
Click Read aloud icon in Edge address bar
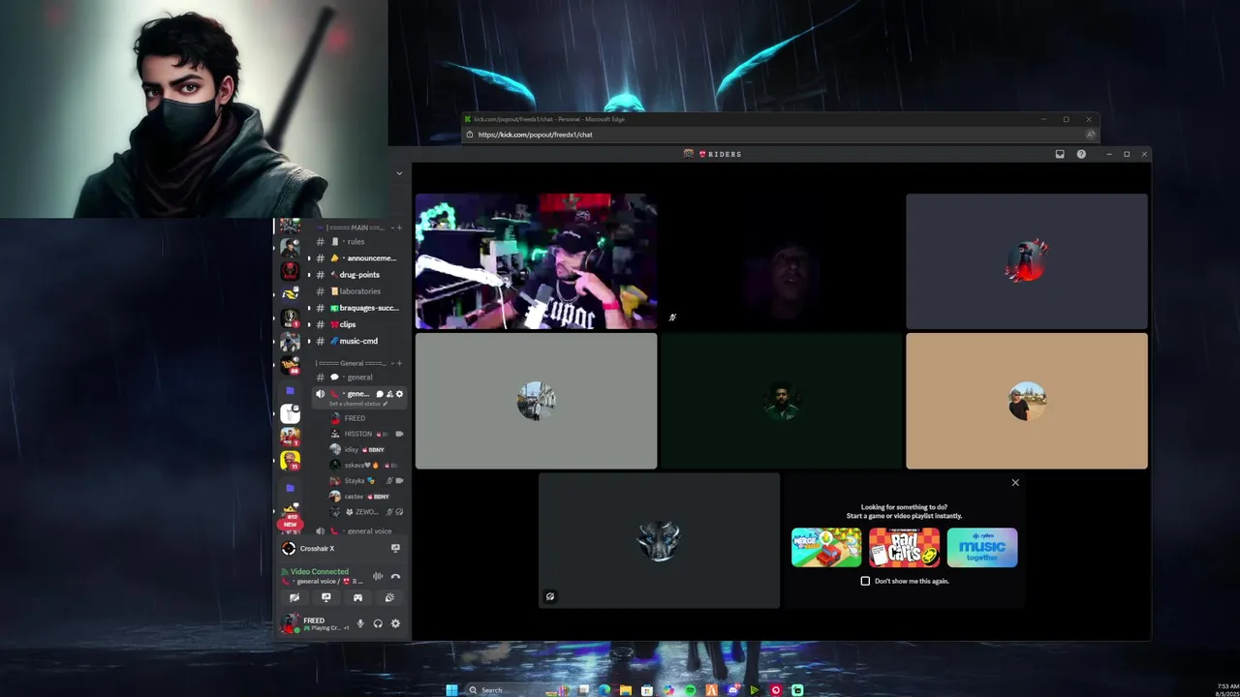point(1090,135)
